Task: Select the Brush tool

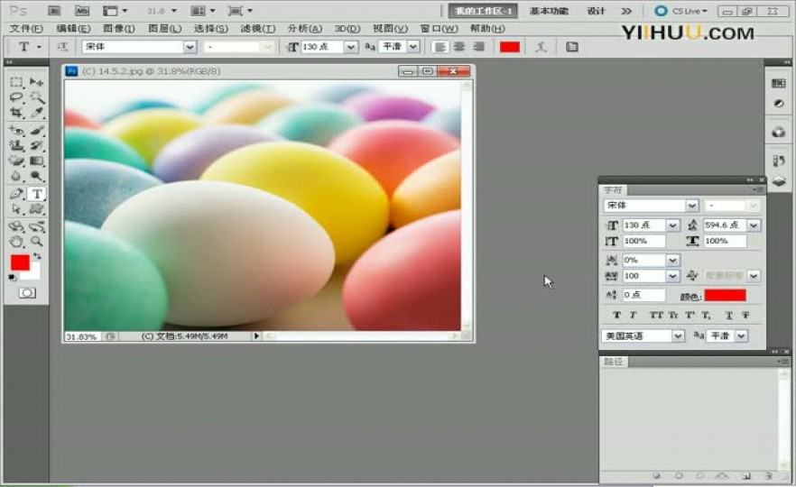Action: pyautogui.click(x=36, y=131)
